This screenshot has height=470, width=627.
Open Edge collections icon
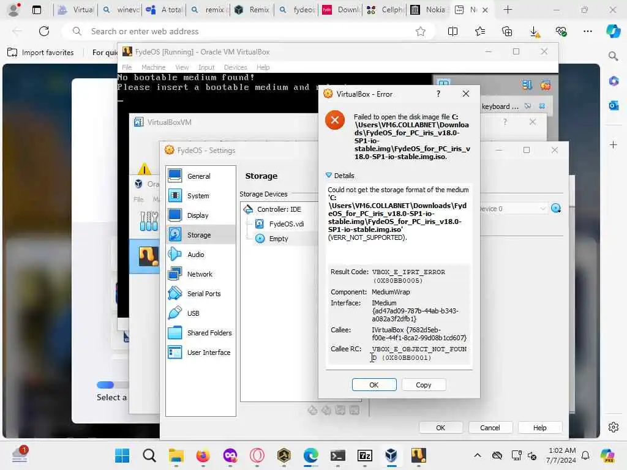[507, 31]
